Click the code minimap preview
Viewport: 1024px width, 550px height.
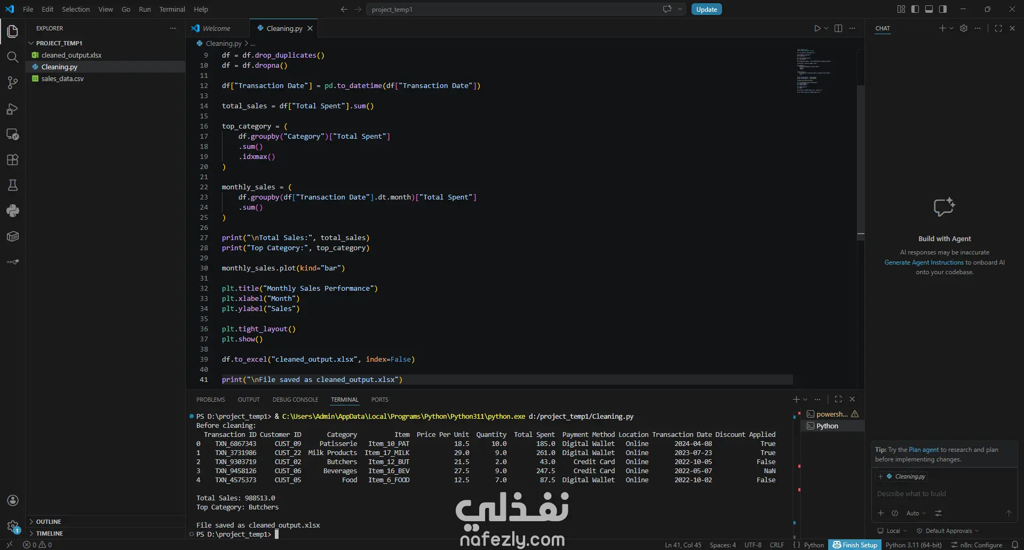pyautogui.click(x=814, y=70)
